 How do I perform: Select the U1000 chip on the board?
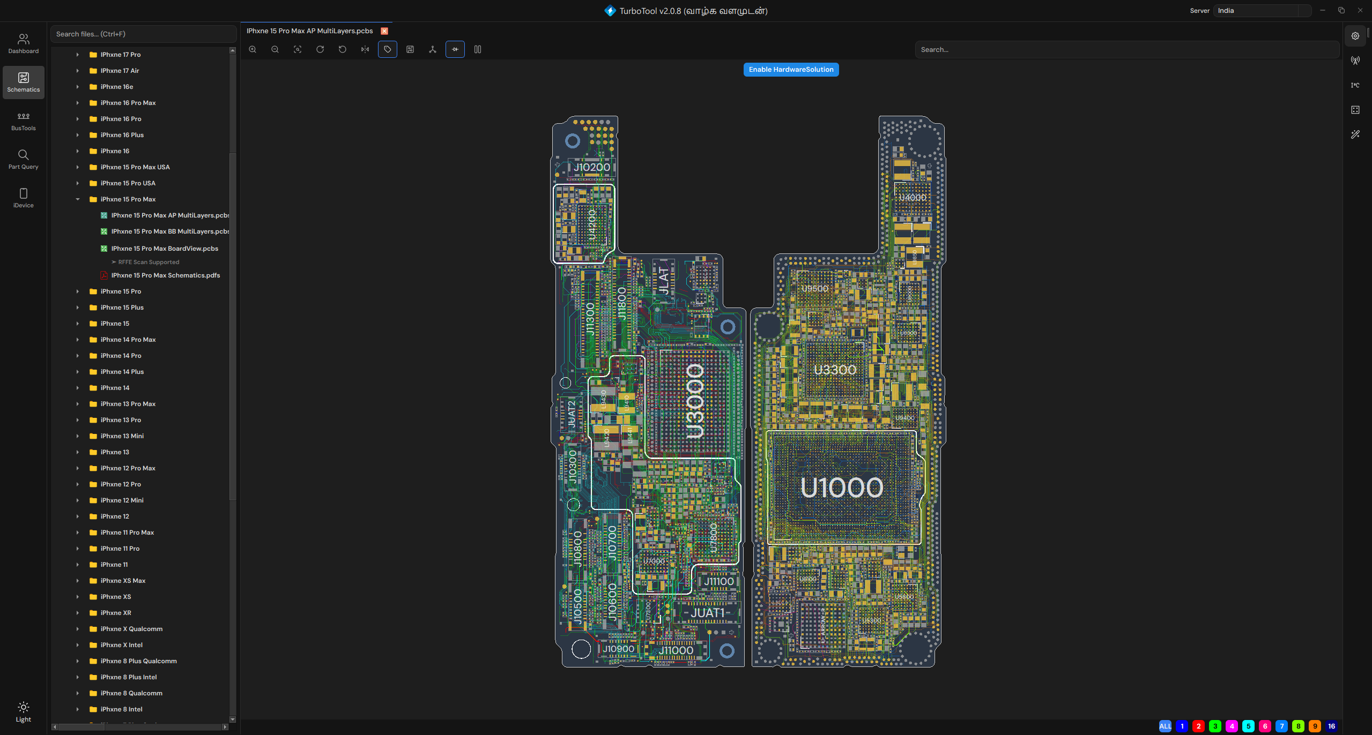(x=842, y=487)
